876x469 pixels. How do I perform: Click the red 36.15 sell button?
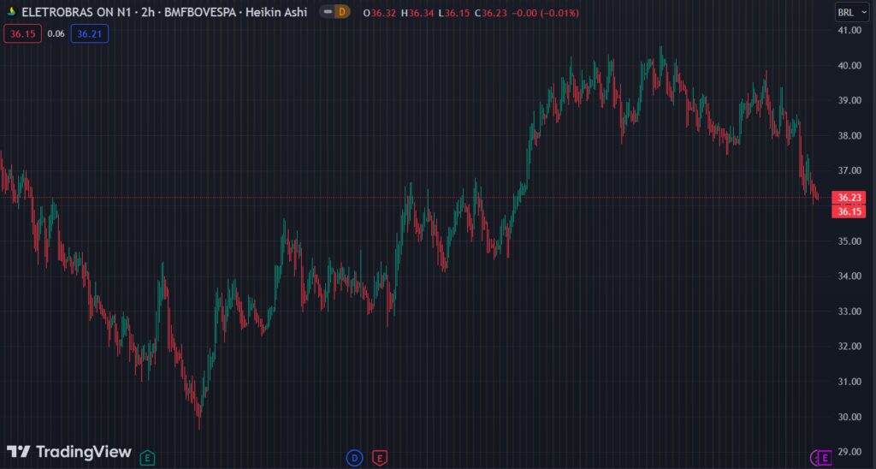(22, 33)
